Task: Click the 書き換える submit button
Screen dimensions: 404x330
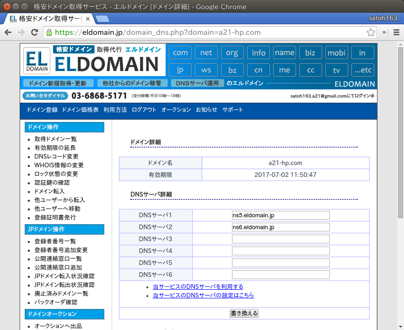Action: coord(244,313)
